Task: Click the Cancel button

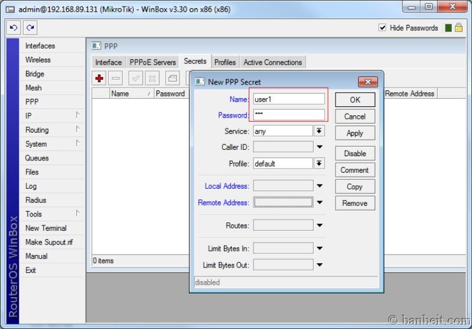Action: coord(355,117)
